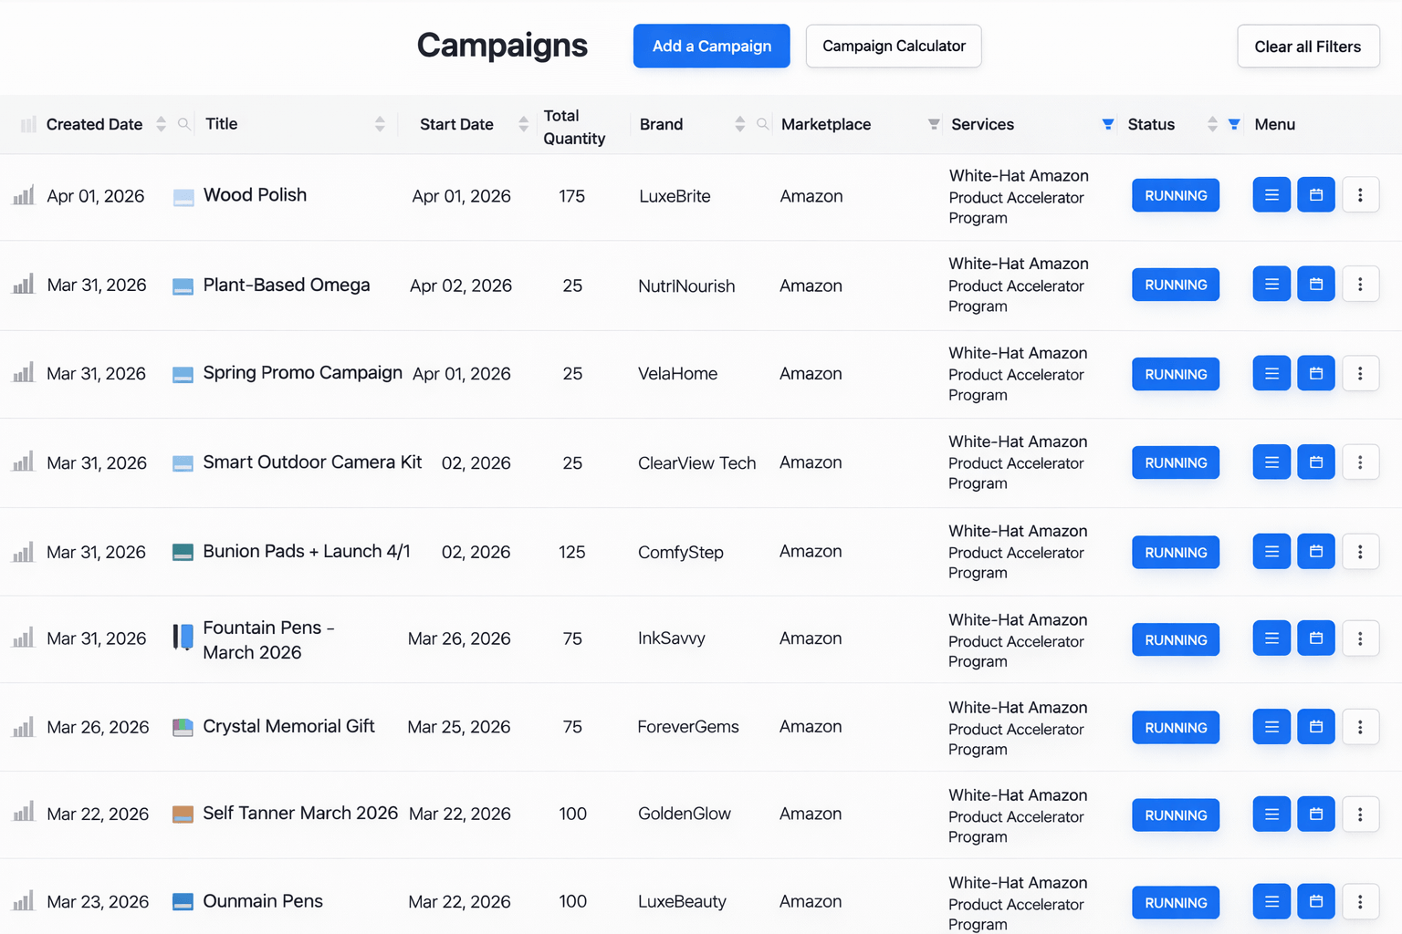Click the sort arrows on the Title column
Image resolution: width=1402 pixels, height=934 pixels.
pos(381,124)
